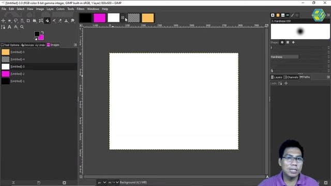This screenshot has width=331, height=186.
Task: Select the Move tool in toolbox
Action: pos(3,21)
